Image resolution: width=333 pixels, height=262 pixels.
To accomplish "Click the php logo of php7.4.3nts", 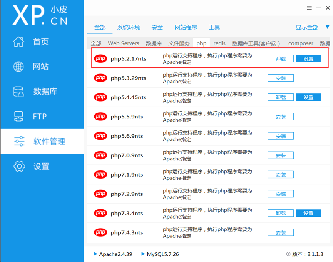I will point(100,232).
